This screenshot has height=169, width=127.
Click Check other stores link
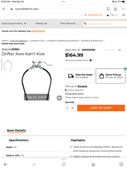(x=75, y=94)
